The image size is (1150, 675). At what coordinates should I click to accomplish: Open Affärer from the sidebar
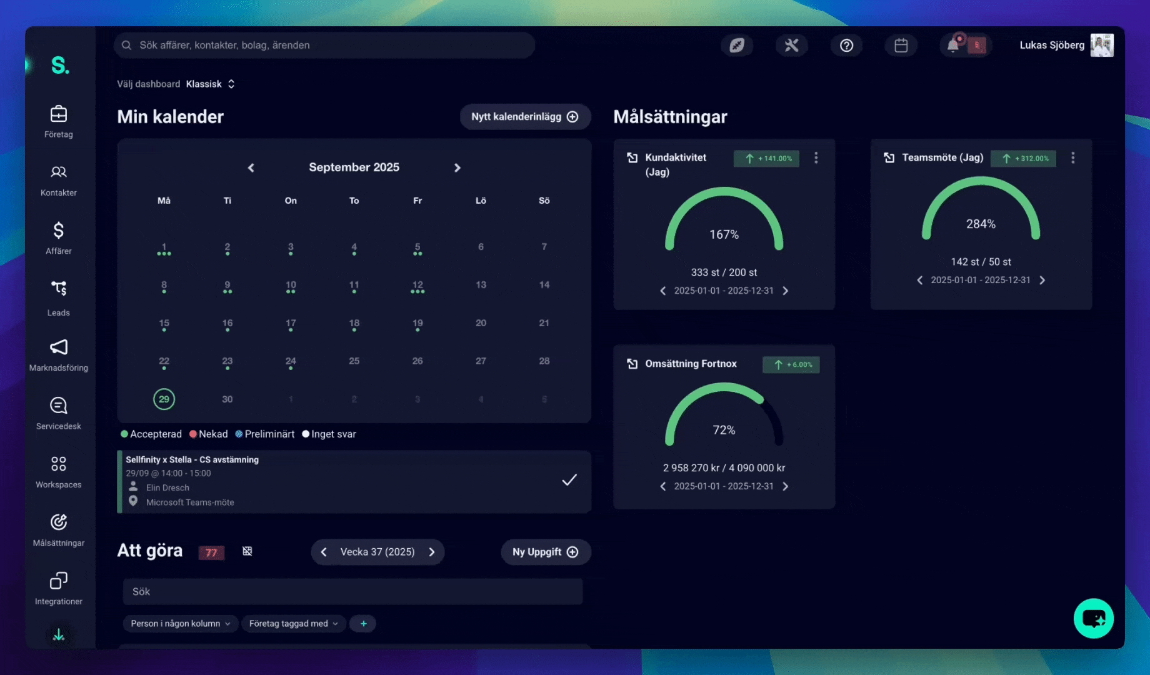[59, 238]
